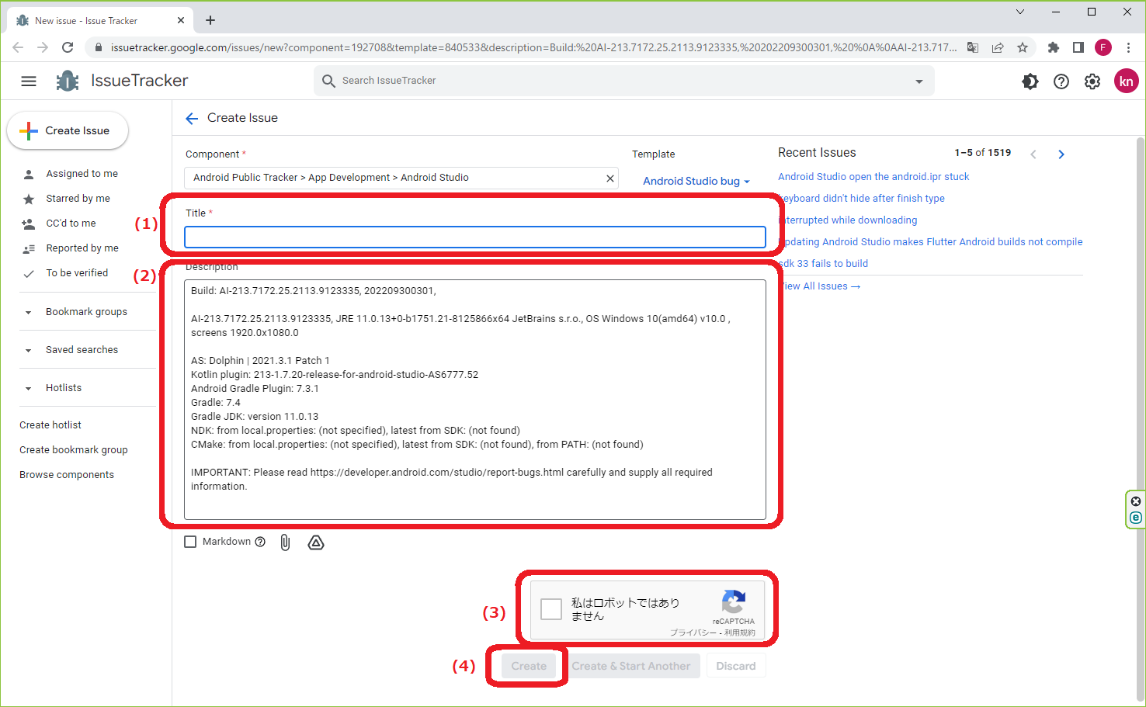
Task: Toggle the browser side panel icon
Action: point(1078,47)
